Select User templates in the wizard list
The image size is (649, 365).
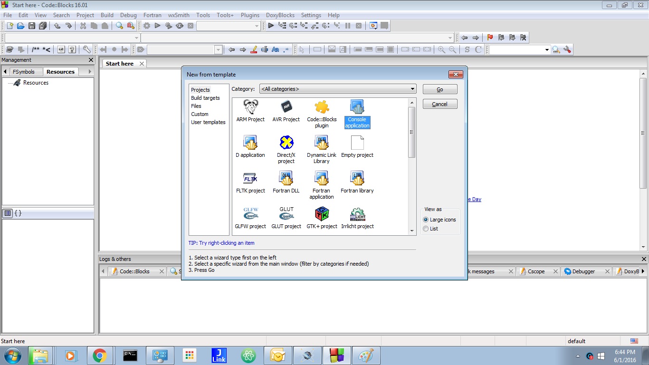click(208, 122)
